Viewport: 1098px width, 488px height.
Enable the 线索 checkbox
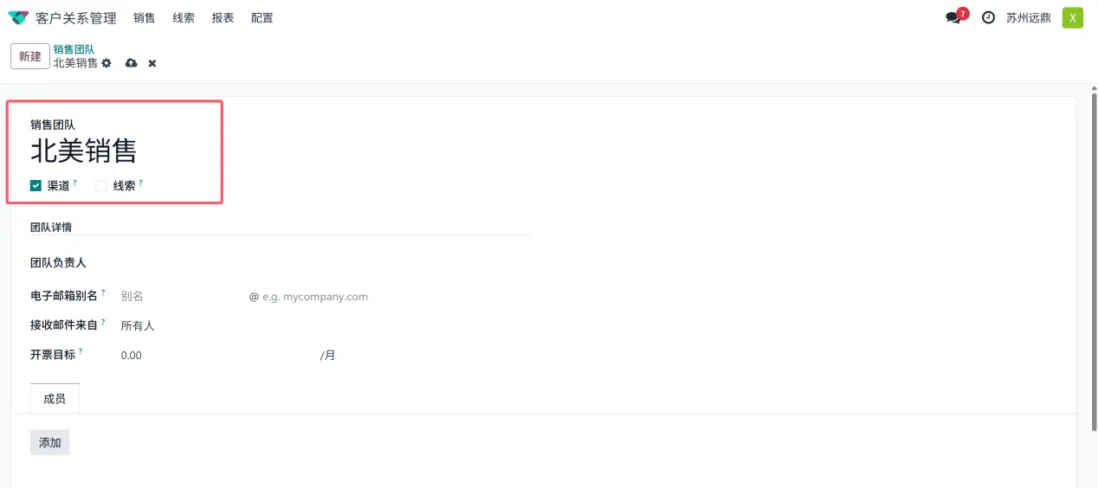click(101, 185)
